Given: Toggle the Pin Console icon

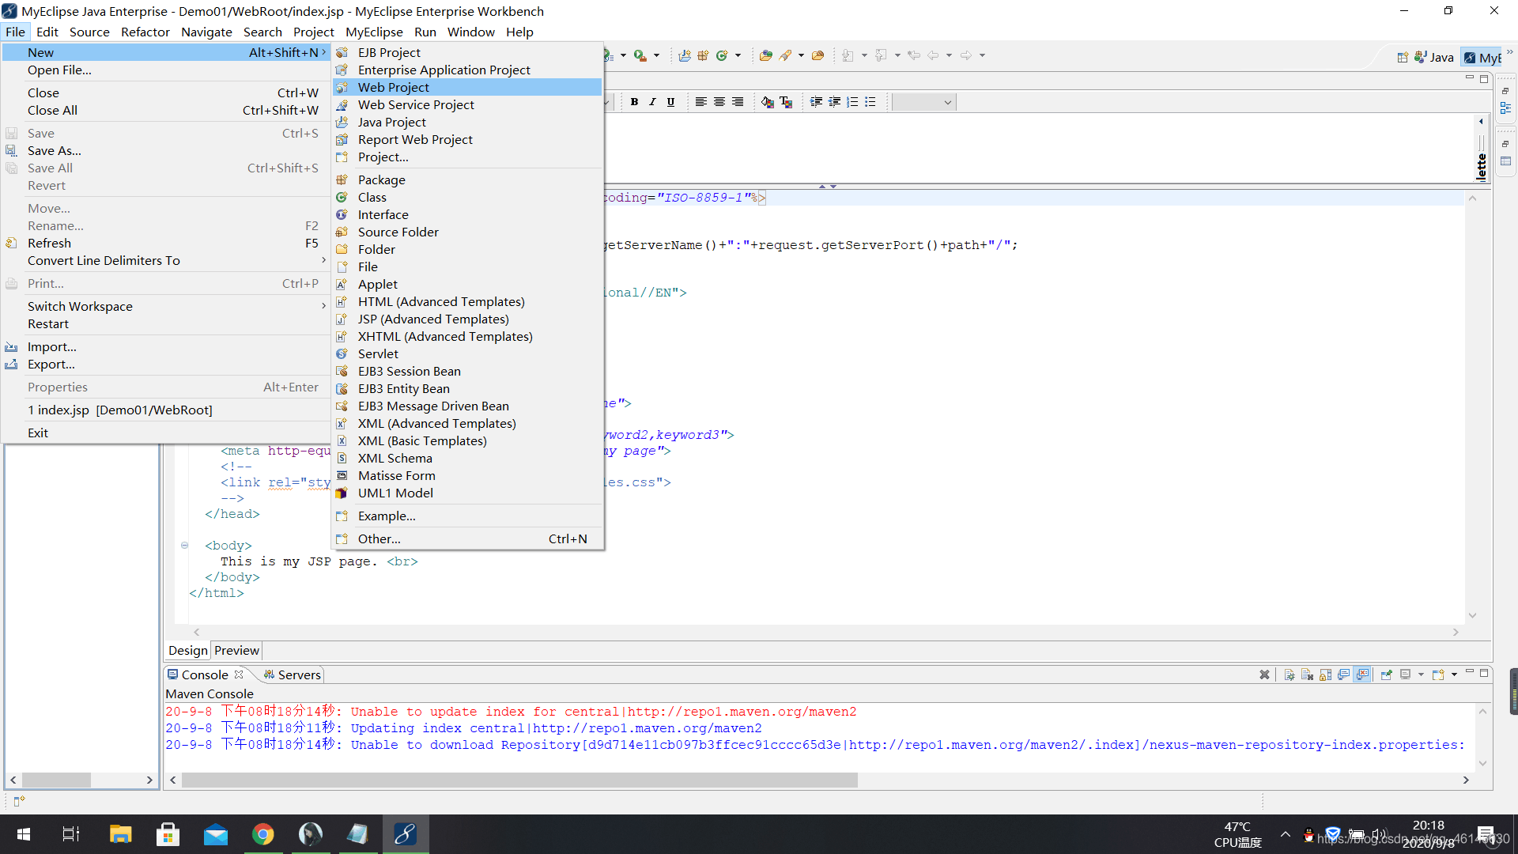Looking at the screenshot, I should pyautogui.click(x=1386, y=675).
